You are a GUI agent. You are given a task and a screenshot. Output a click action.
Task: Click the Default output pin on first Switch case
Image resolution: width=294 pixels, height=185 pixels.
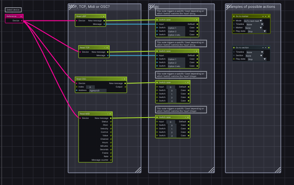point(197,24)
